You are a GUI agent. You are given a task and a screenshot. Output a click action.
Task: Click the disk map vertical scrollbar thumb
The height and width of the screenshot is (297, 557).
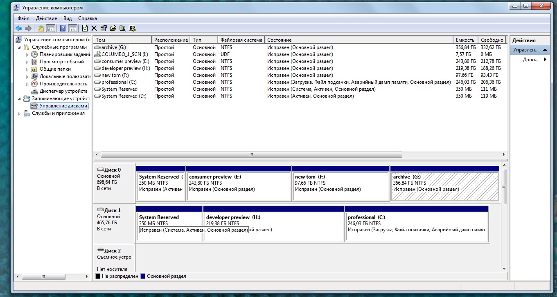[504, 186]
